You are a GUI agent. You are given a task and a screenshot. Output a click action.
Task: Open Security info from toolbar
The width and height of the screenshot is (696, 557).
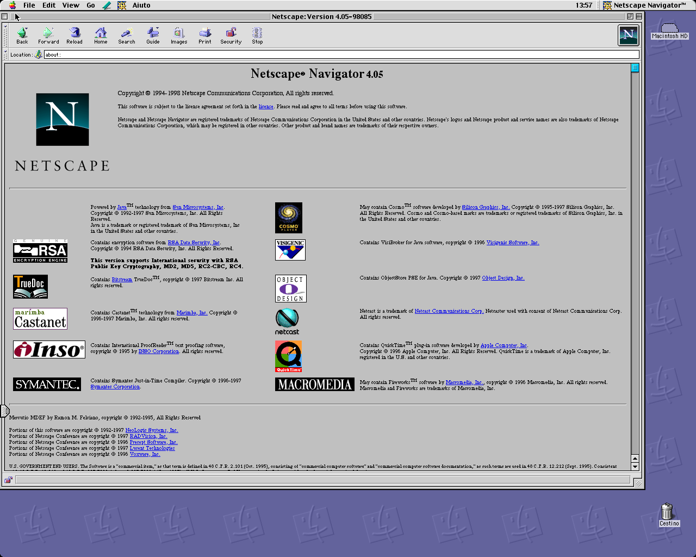click(x=231, y=36)
